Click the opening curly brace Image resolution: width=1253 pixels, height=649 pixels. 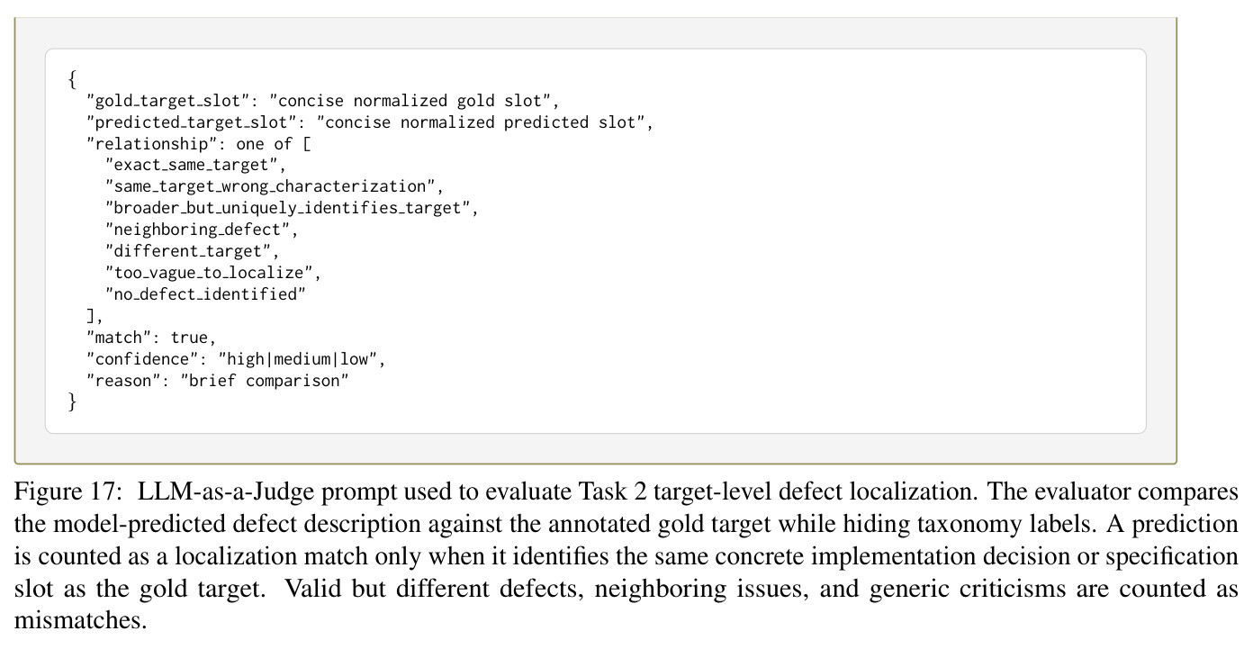coord(73,78)
